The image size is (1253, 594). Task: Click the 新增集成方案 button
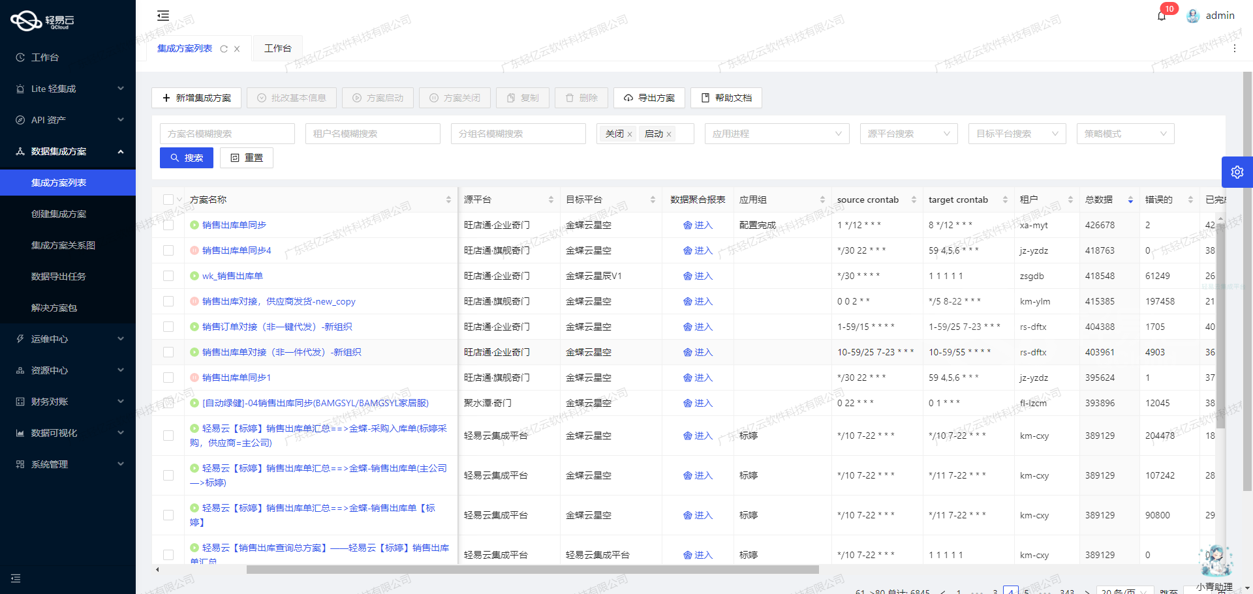196,98
